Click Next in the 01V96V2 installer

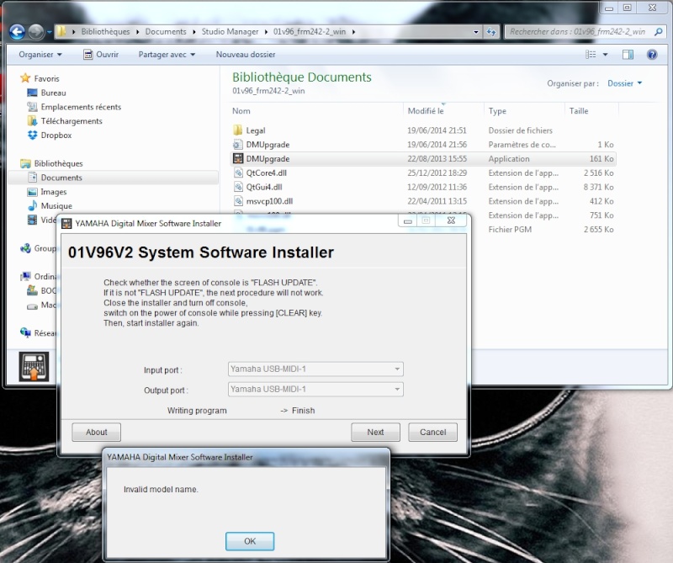[375, 432]
